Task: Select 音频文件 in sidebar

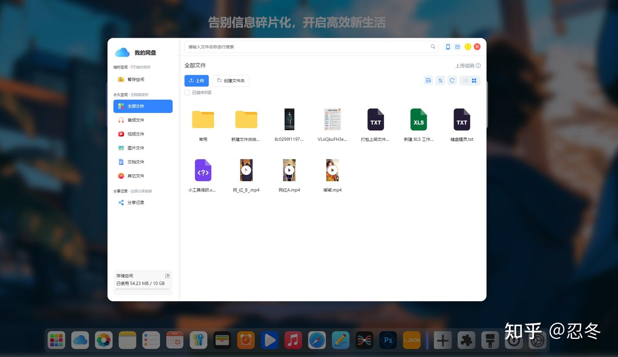Action: coord(143,120)
